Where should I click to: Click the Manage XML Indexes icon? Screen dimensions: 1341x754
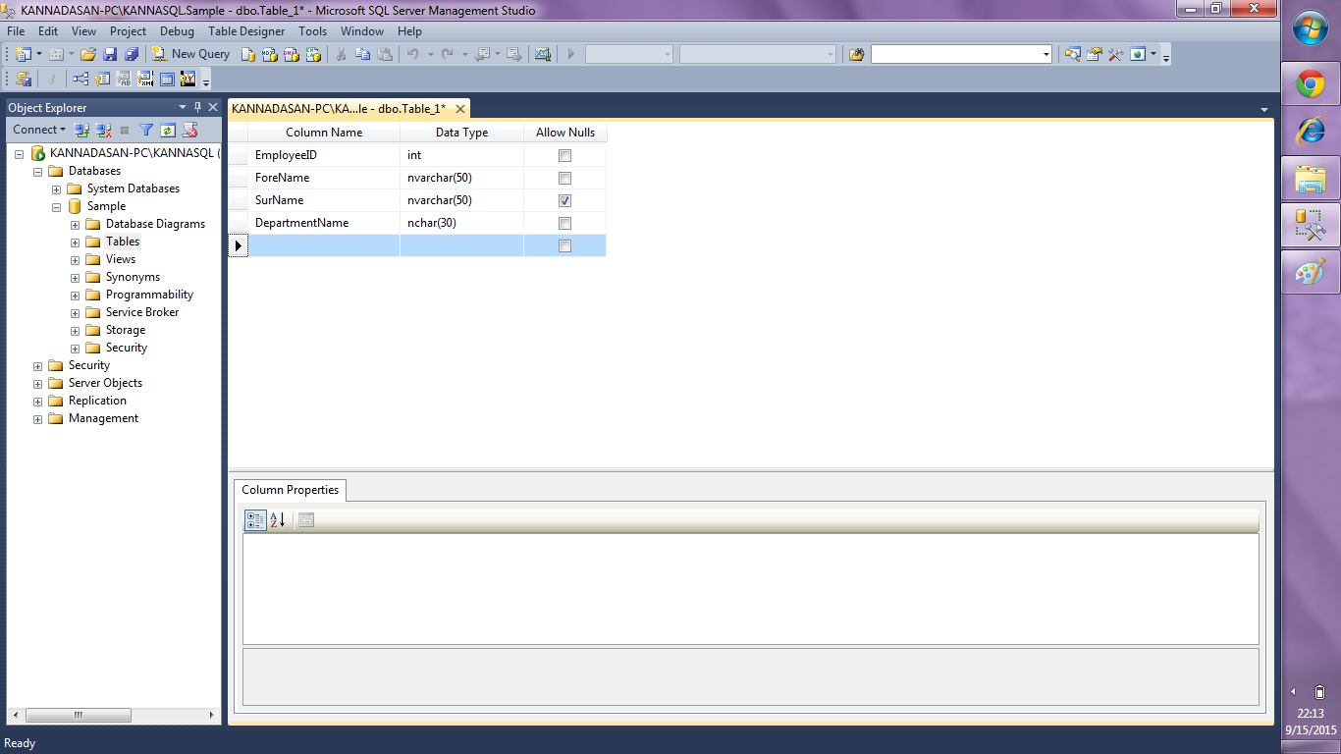145,79
